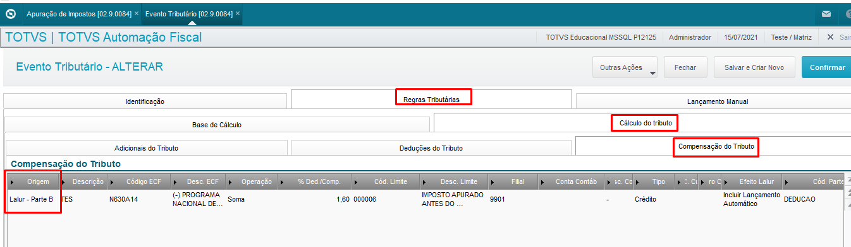Screen dimensions: 851x247
Task: Select the Regras Tributárias tab
Action: pos(431,99)
